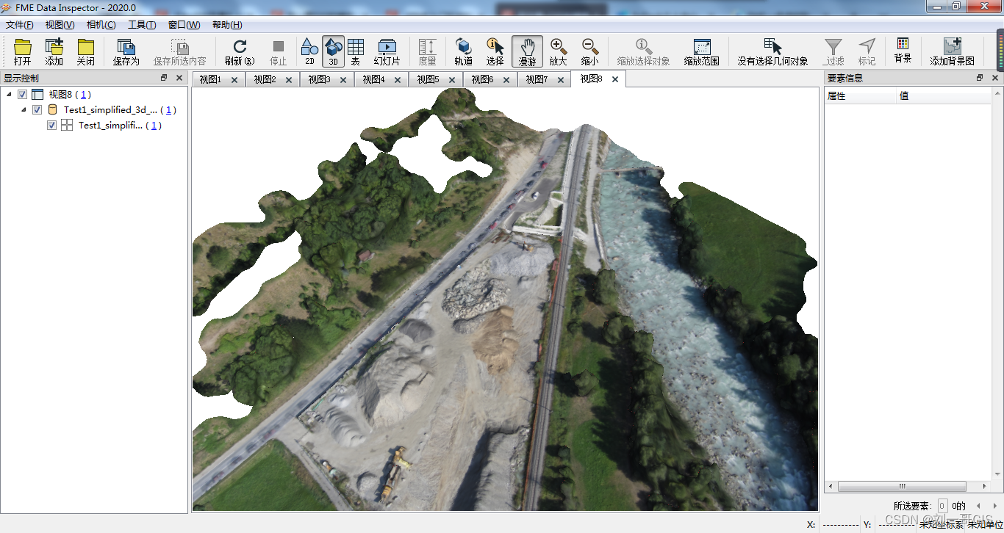Undock the 显示控制 panel

(164, 78)
